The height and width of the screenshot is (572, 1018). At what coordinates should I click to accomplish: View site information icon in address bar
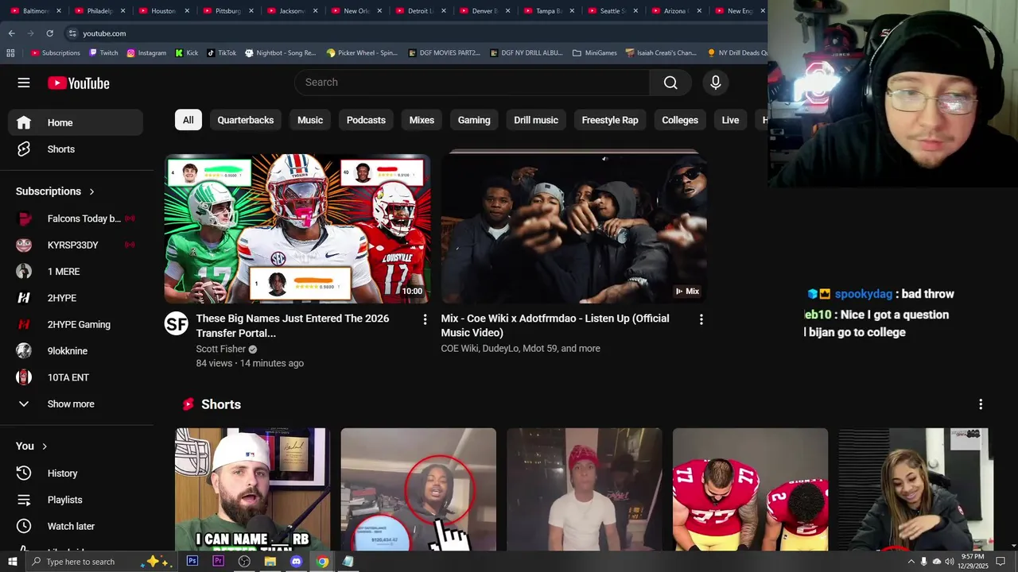pyautogui.click(x=72, y=33)
